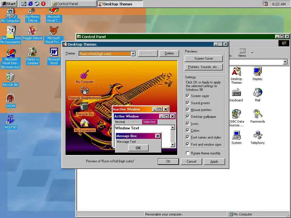The width and height of the screenshot is (291, 218).
Task: Click the Passwords icon in Control Panel
Action: click(x=257, y=116)
